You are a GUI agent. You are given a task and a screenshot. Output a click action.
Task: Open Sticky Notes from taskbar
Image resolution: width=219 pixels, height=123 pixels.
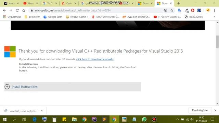(64, 119)
